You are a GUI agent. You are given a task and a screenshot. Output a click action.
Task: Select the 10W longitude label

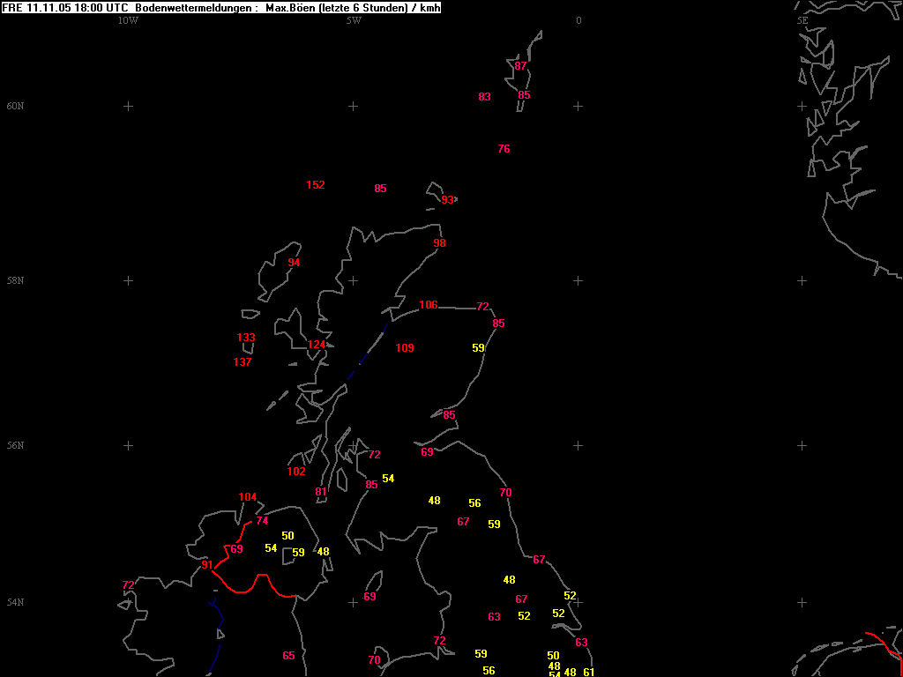click(128, 20)
